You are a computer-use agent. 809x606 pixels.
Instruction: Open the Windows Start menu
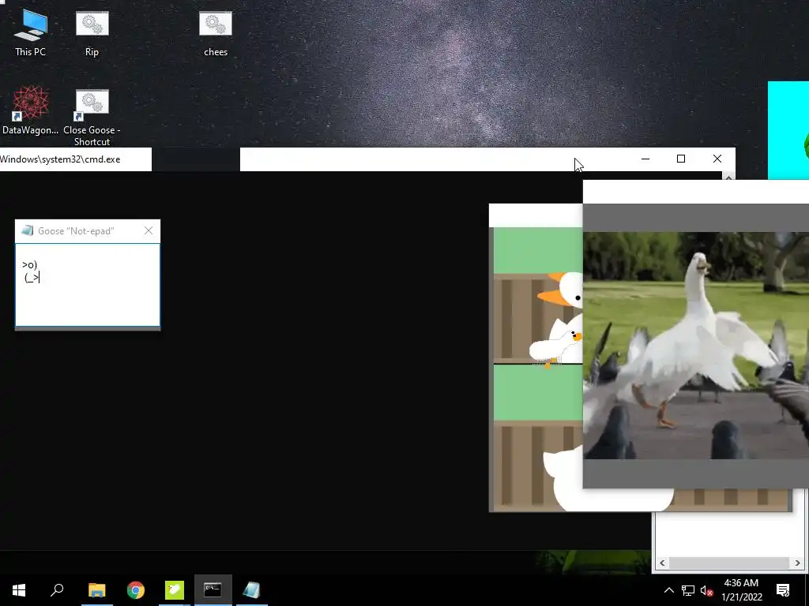19,590
